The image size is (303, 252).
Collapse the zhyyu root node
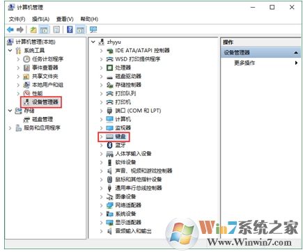pyautogui.click(x=93, y=42)
